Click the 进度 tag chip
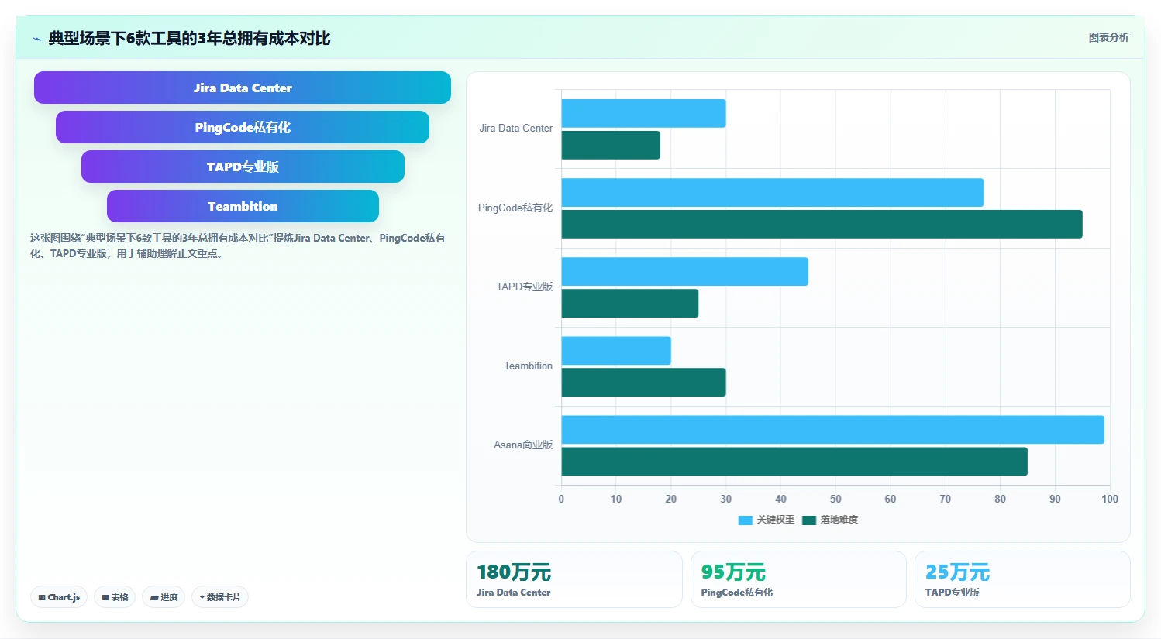This screenshot has width=1161, height=639. (164, 597)
